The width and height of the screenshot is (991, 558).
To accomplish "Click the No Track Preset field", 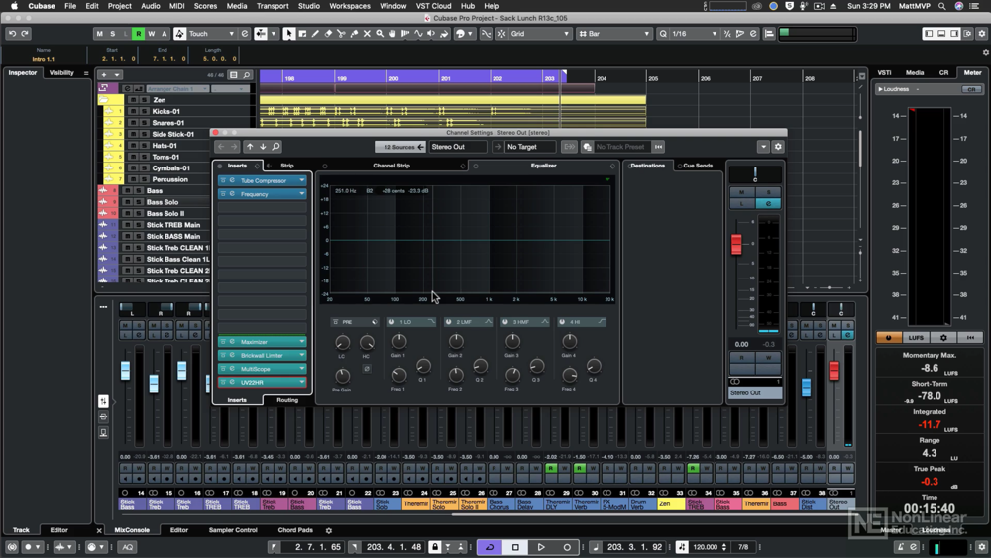I will click(620, 147).
